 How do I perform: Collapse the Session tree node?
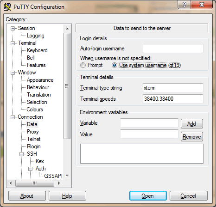tap(13, 28)
